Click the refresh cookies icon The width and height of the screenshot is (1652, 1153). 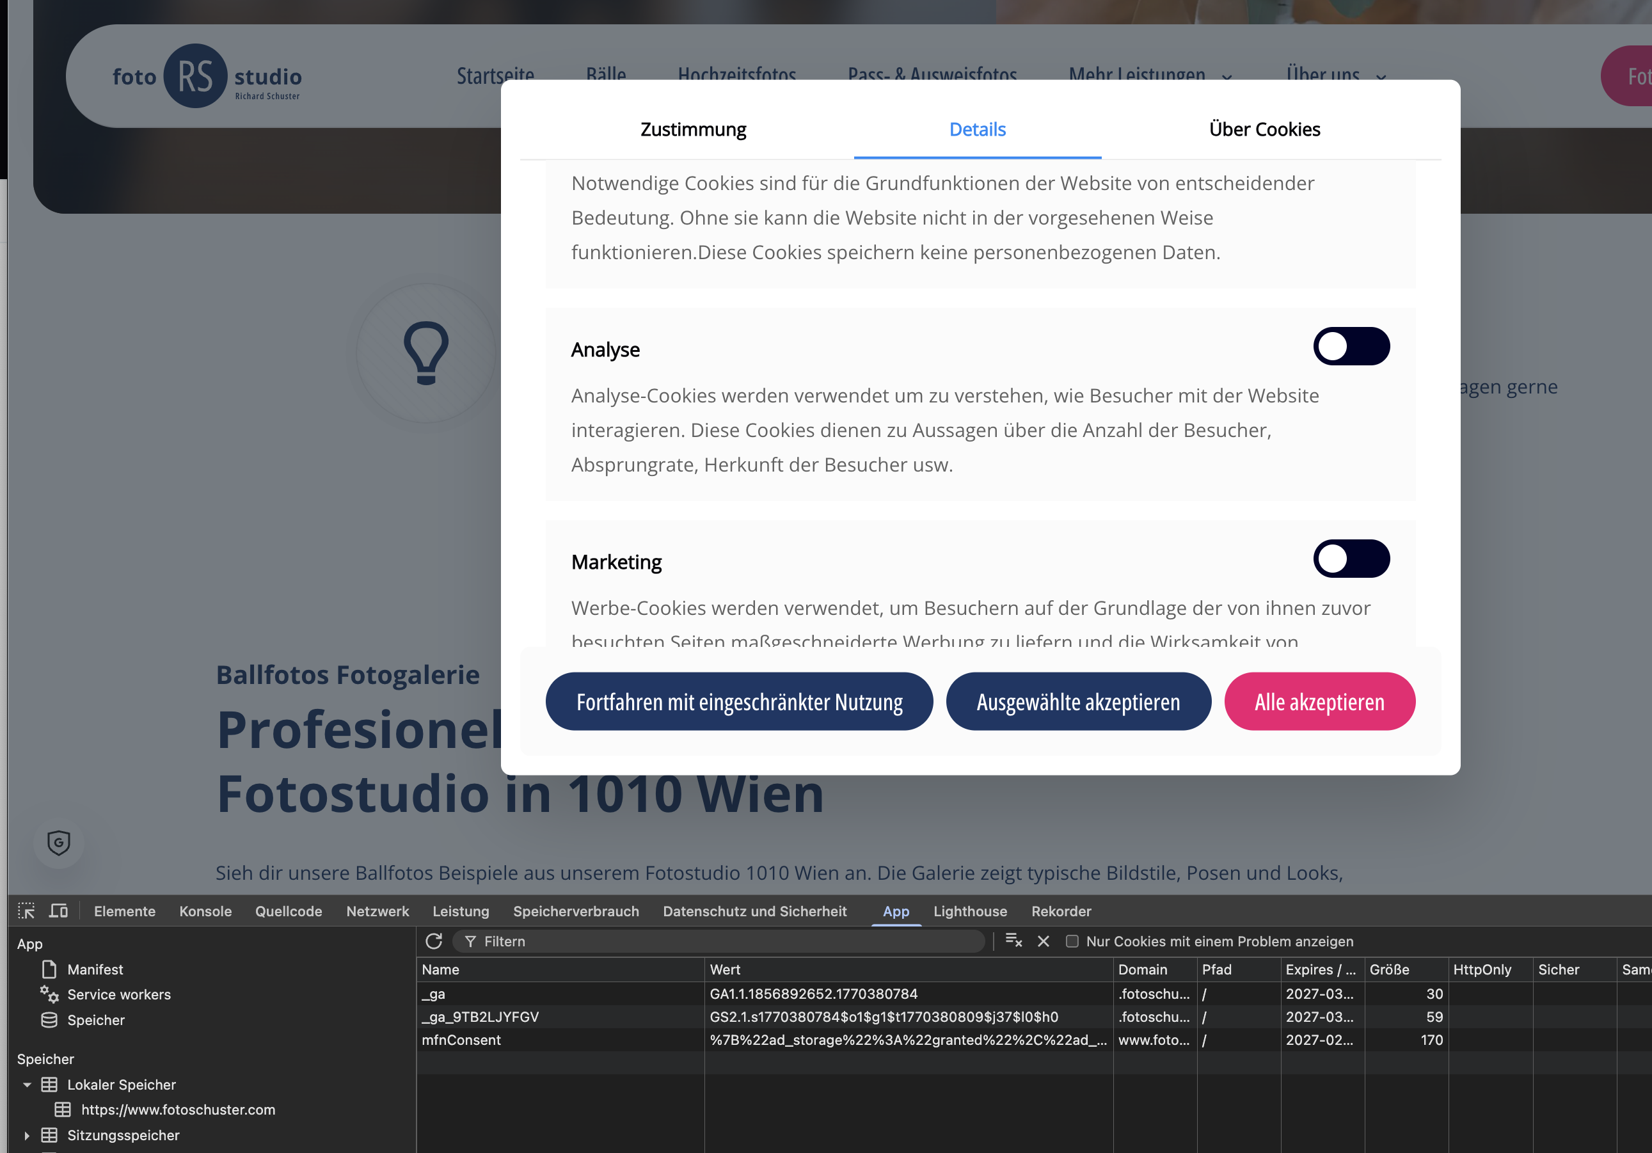(x=434, y=941)
